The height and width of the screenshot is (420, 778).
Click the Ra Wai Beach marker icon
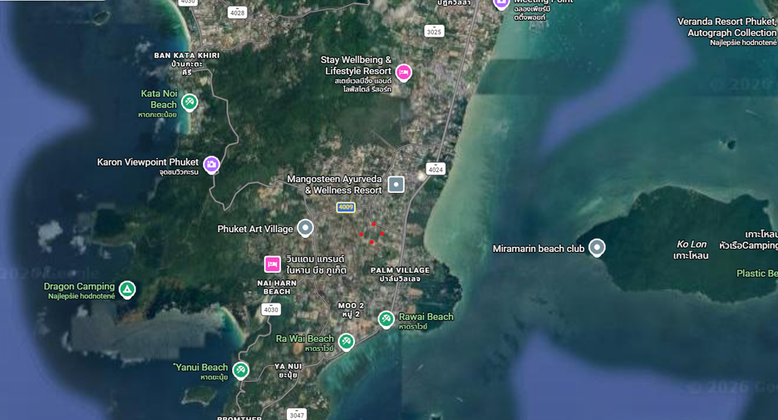347,342
